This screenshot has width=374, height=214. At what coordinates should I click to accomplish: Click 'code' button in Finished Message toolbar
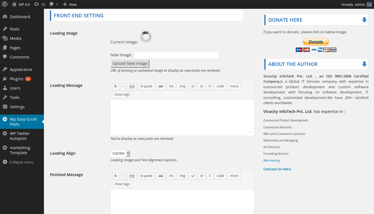click(x=221, y=176)
